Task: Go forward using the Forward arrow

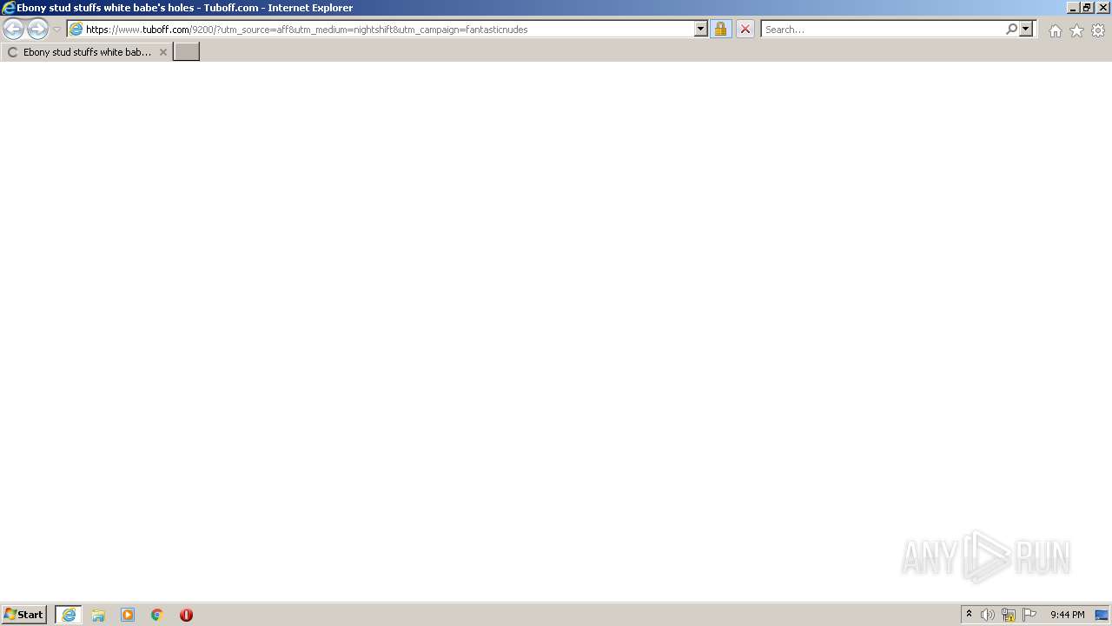Action: pyautogui.click(x=37, y=29)
